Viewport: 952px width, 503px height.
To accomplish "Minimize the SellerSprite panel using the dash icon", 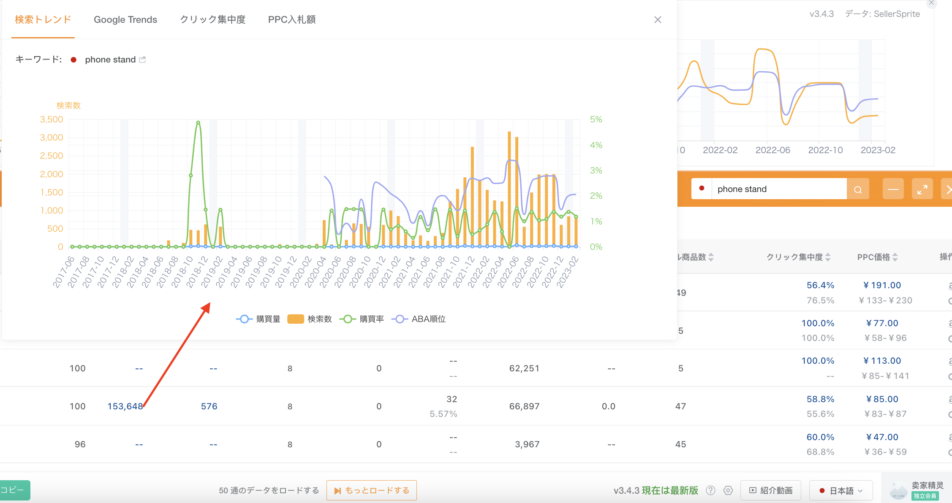I will (893, 189).
